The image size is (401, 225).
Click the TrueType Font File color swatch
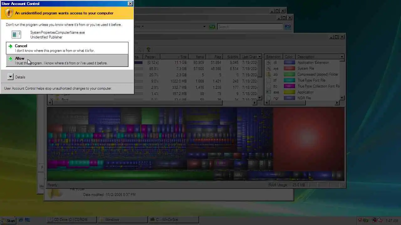point(289,80)
